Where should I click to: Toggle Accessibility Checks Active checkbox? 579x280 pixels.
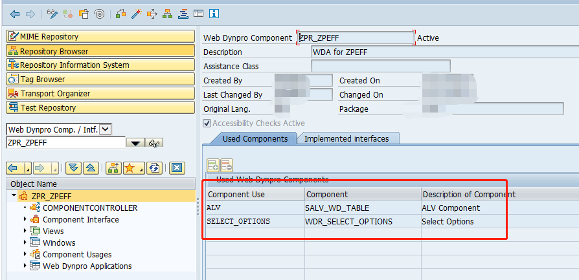pos(207,124)
